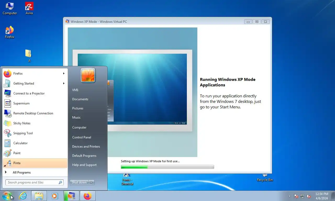Viewport: 335px width, 201px height.
Task: Open the Fonts shortcut on desktop
Action: (127, 180)
